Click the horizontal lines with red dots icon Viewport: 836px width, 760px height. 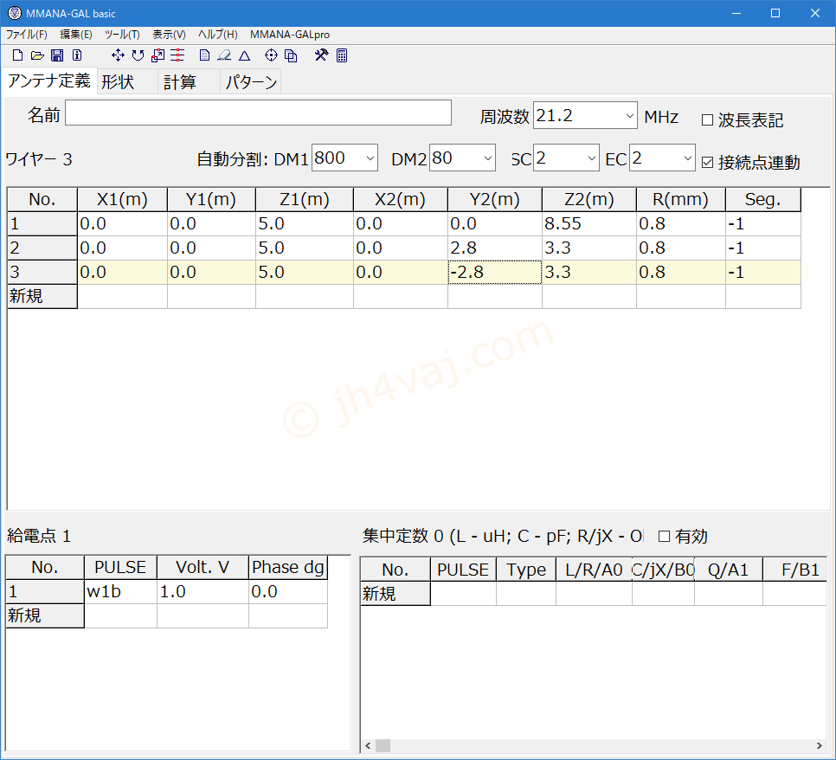177,55
